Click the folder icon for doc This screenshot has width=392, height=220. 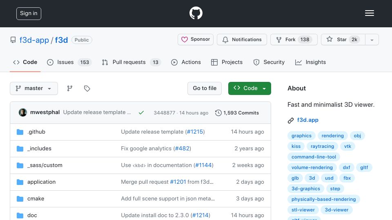tap(20, 216)
